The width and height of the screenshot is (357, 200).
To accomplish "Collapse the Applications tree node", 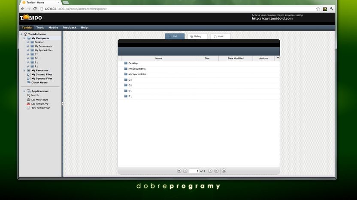I will coord(24,91).
